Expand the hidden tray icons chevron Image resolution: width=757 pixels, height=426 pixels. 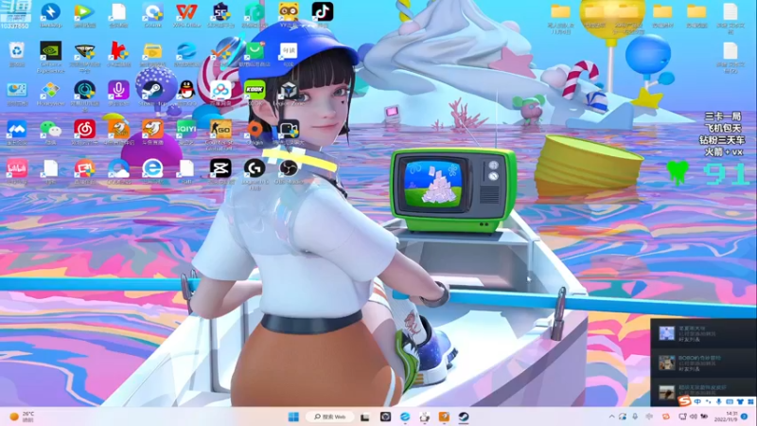point(611,417)
